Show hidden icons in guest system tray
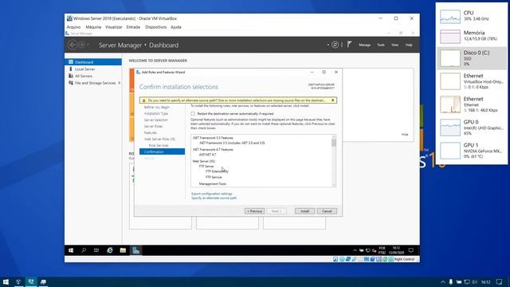 pos(355,250)
